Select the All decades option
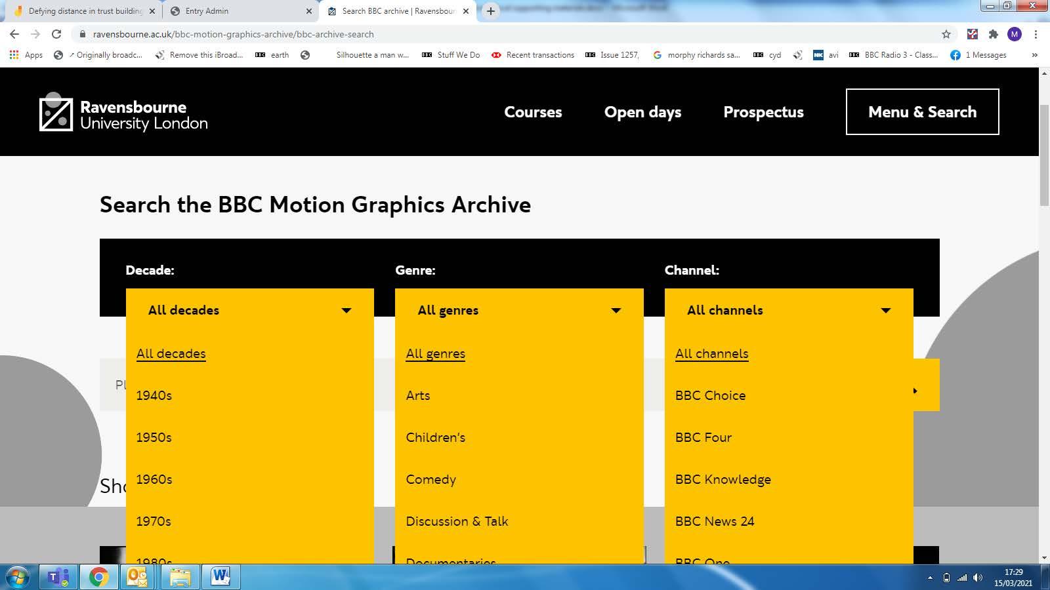The image size is (1050, 590). coord(171,353)
